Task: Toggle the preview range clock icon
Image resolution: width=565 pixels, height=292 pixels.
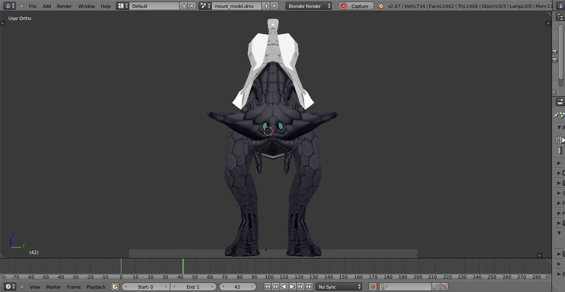Action: [115, 287]
